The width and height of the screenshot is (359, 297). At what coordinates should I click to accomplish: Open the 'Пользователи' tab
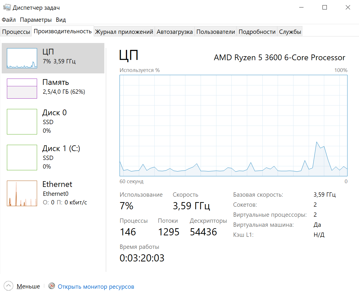click(216, 32)
